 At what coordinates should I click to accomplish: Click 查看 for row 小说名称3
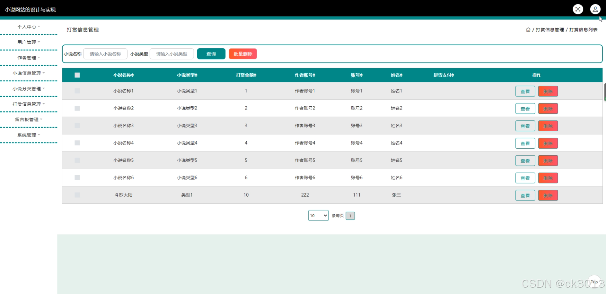coord(525,126)
